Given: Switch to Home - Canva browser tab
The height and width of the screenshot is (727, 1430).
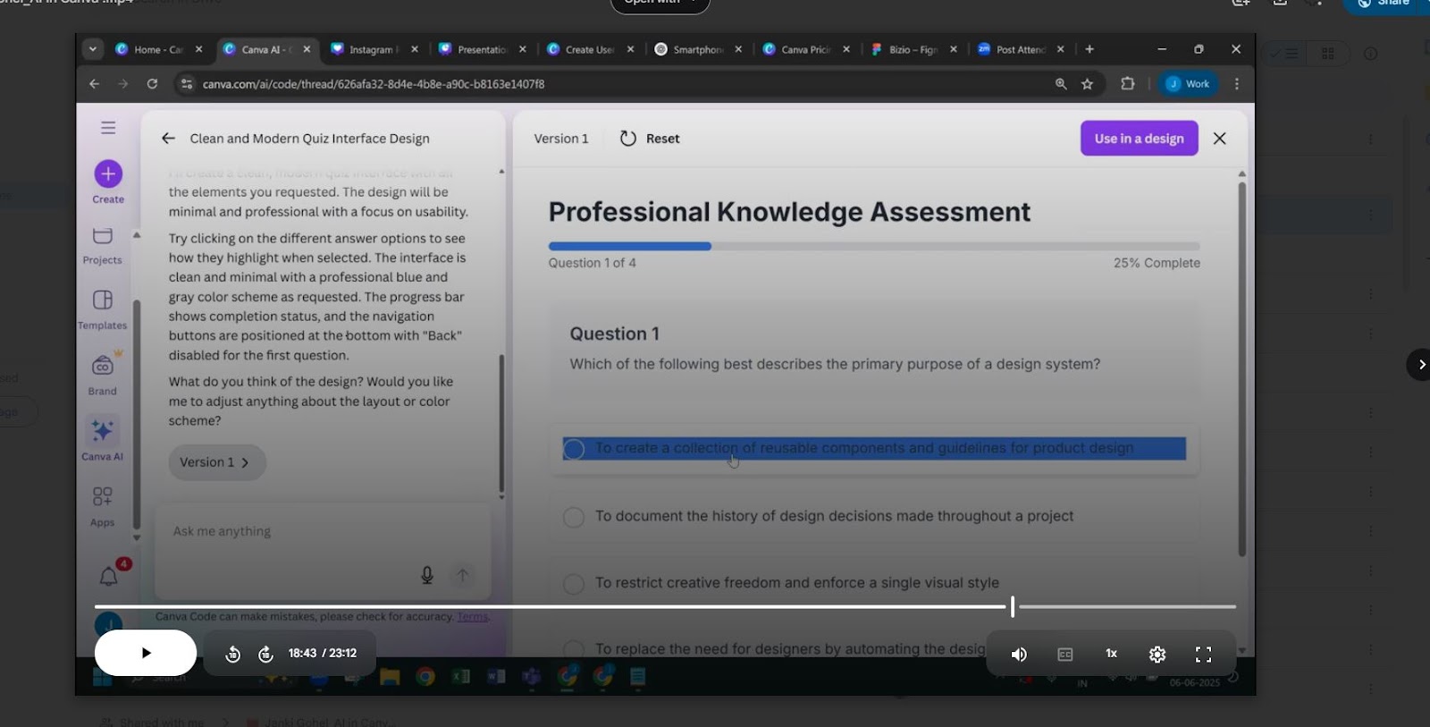Looking at the screenshot, I should click(x=159, y=49).
